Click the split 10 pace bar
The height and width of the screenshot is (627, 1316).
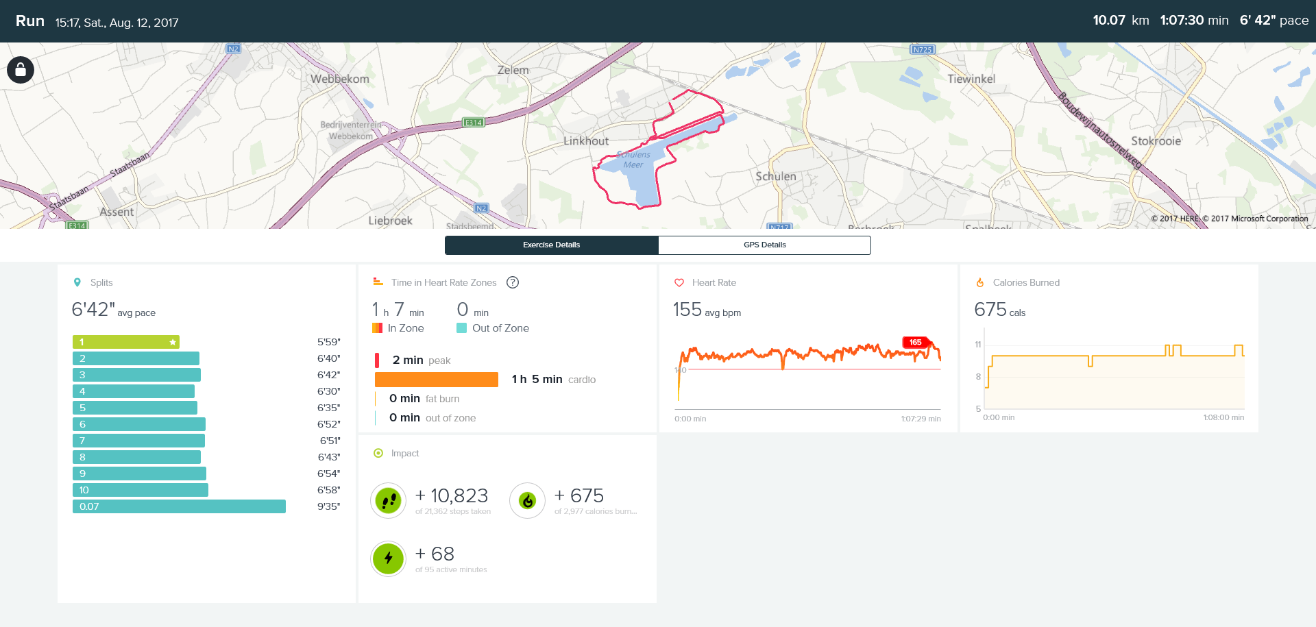(x=141, y=490)
